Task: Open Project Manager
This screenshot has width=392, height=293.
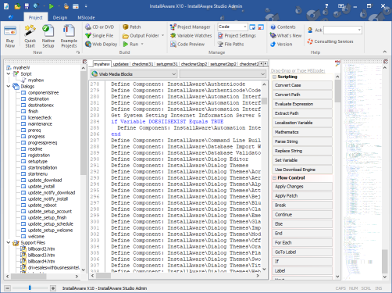Action: [190, 27]
